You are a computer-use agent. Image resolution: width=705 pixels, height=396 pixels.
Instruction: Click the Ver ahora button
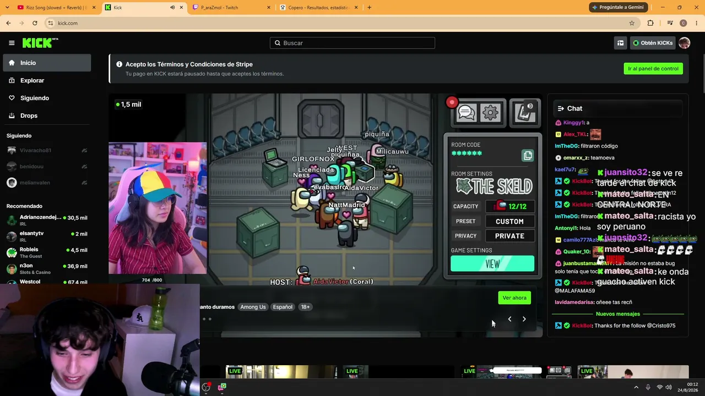(x=514, y=298)
